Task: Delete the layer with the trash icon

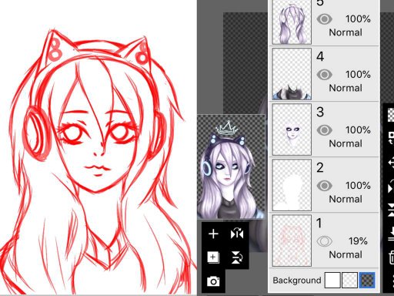Action: click(391, 257)
